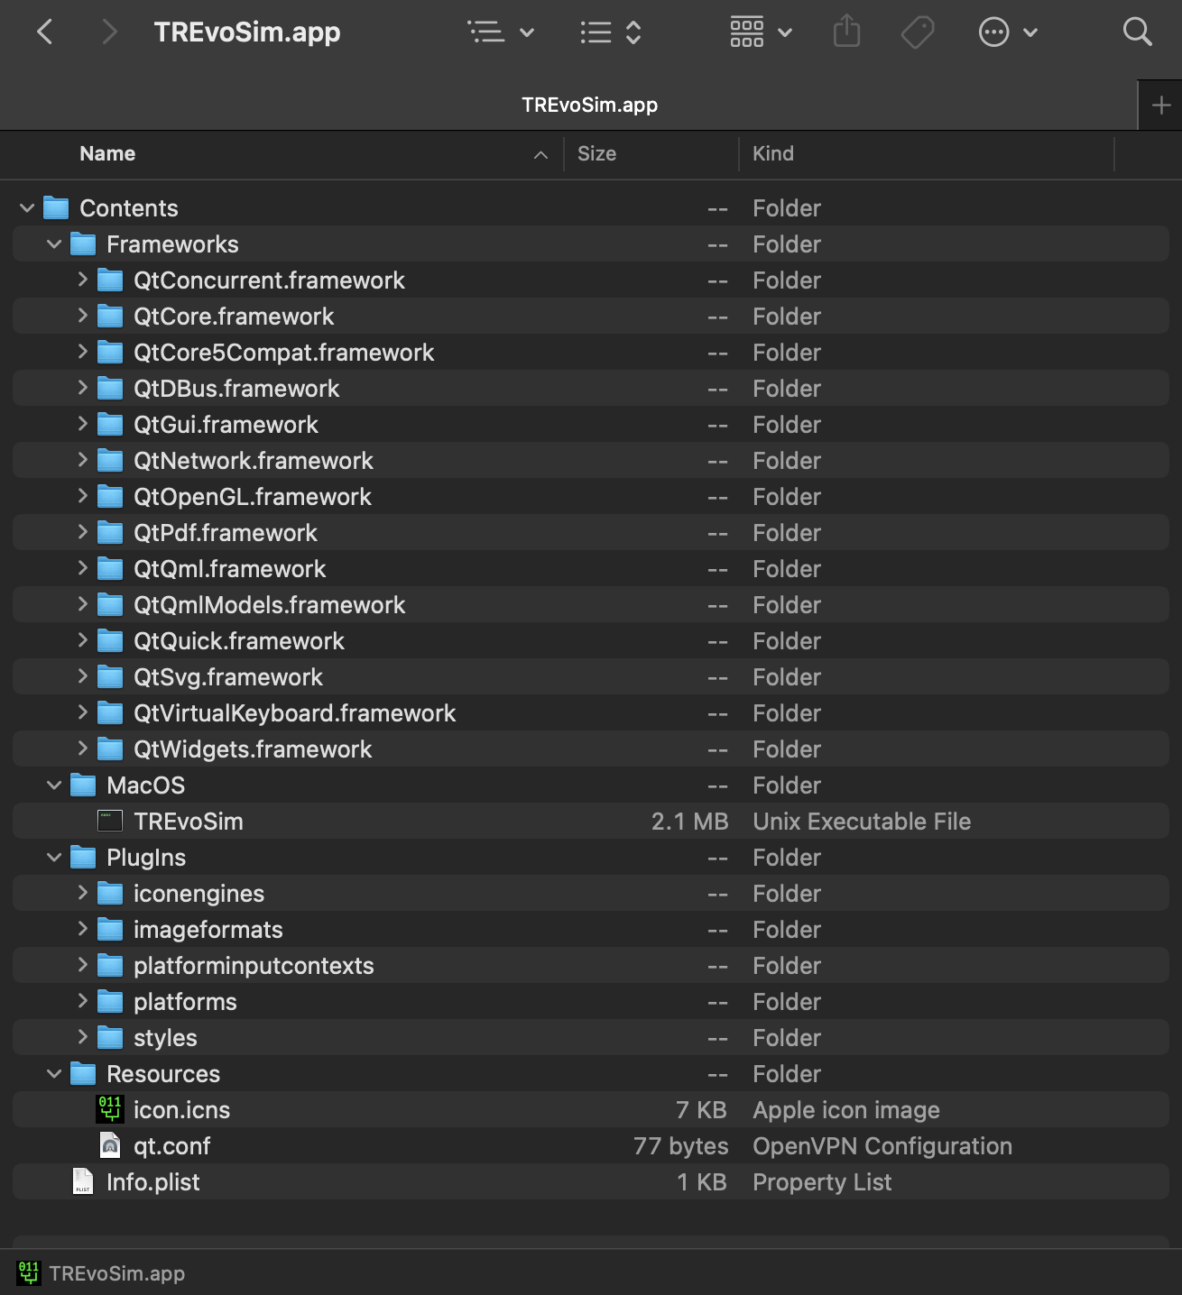Click the platforms folder icon
Screen dimensions: 1182x1295
tap(110, 1002)
